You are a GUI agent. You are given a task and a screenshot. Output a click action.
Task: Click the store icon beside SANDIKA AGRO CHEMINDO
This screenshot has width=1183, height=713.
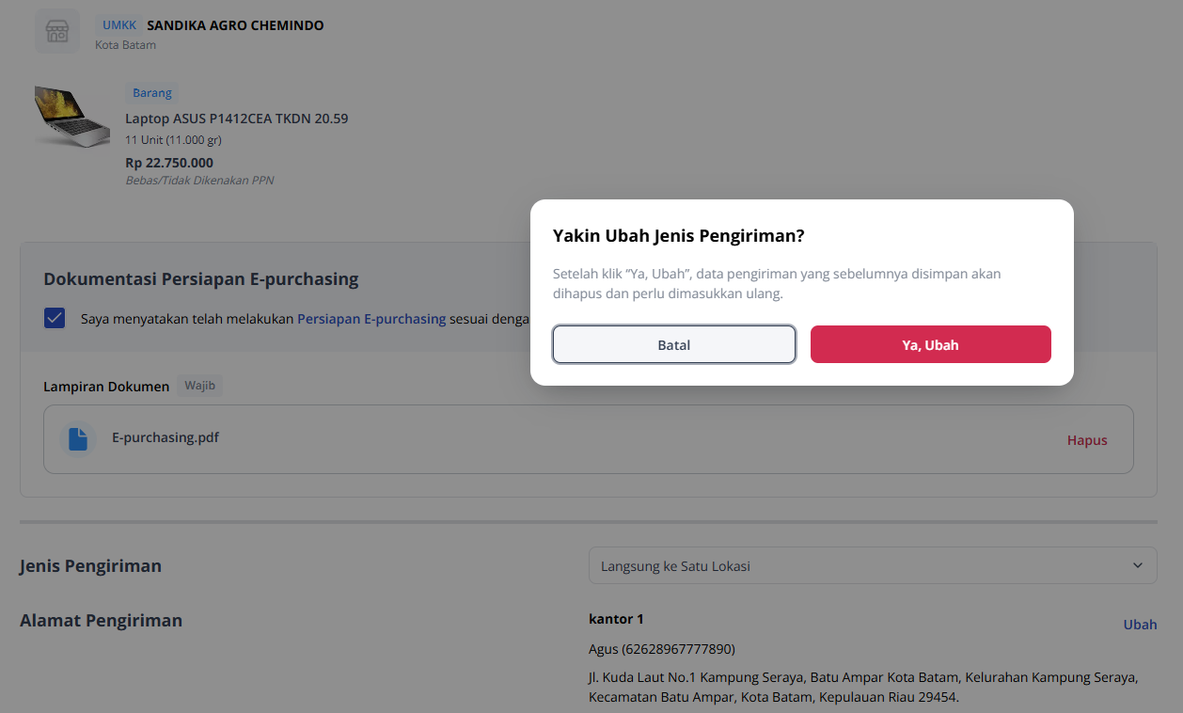(58, 32)
